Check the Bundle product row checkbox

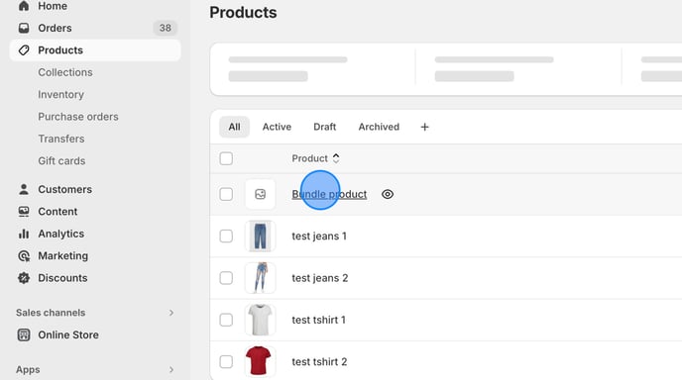pos(226,194)
